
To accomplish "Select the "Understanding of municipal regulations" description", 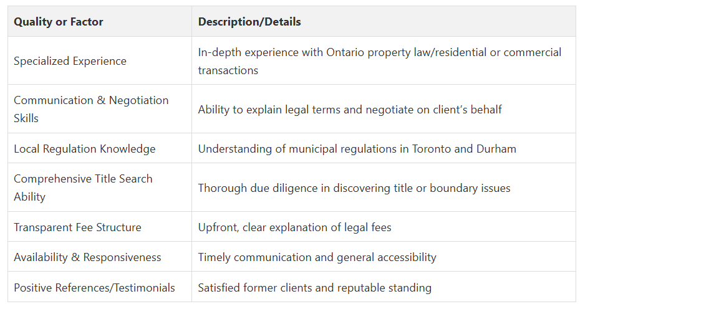I will pos(357,149).
